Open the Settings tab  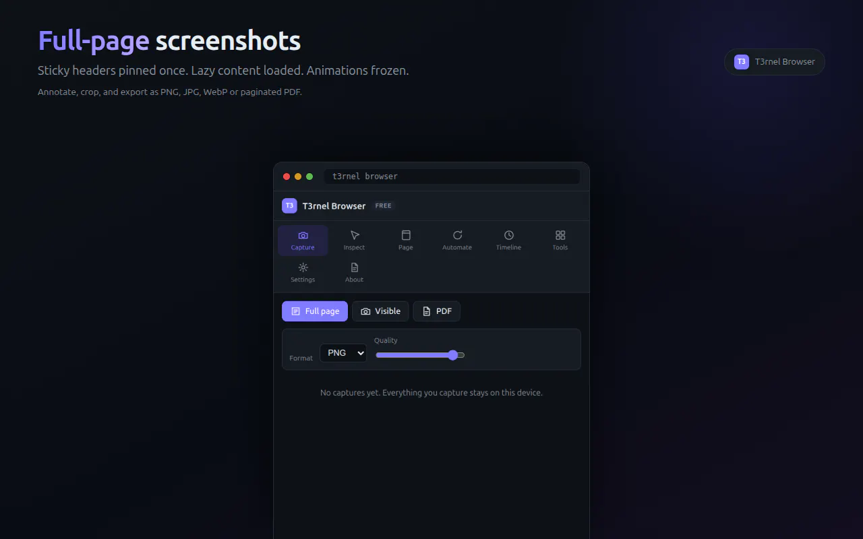[x=303, y=273]
